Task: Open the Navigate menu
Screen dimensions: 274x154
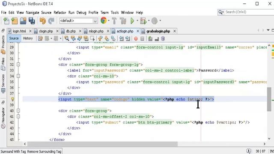Action: tap(33, 12)
